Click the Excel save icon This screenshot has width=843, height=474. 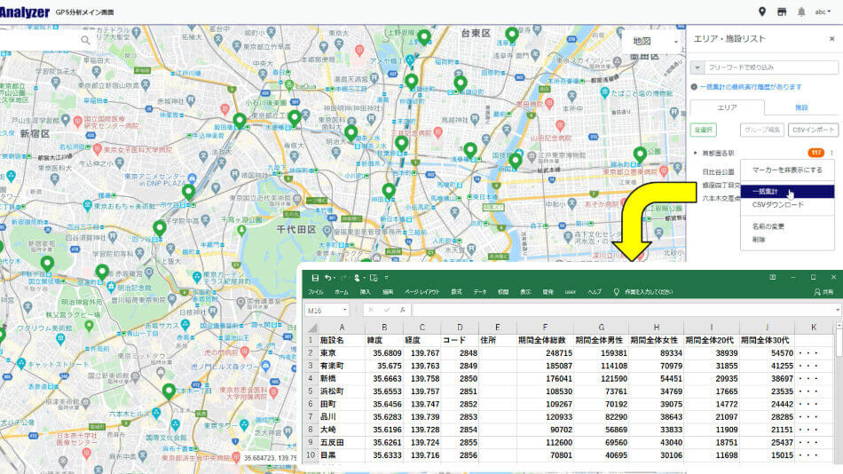(x=315, y=278)
